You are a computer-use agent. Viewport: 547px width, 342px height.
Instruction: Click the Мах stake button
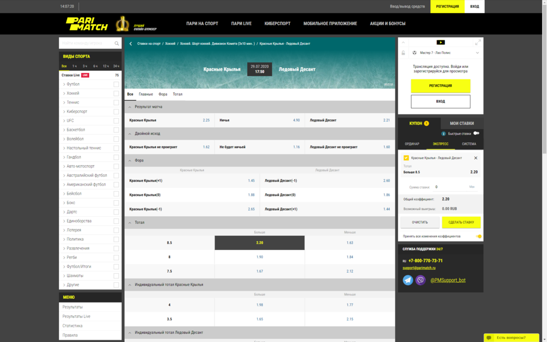click(472, 187)
